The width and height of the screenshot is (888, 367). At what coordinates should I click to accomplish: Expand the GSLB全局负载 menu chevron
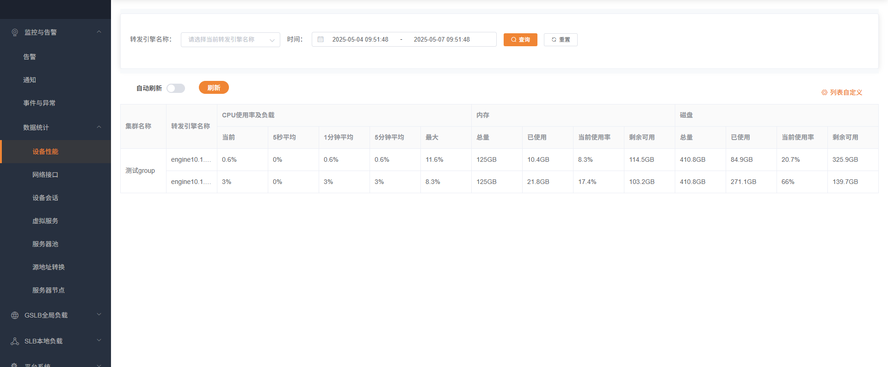click(x=99, y=315)
